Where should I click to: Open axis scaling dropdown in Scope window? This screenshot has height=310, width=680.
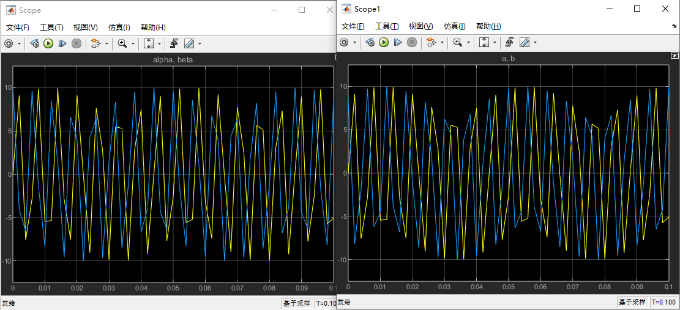[160, 44]
